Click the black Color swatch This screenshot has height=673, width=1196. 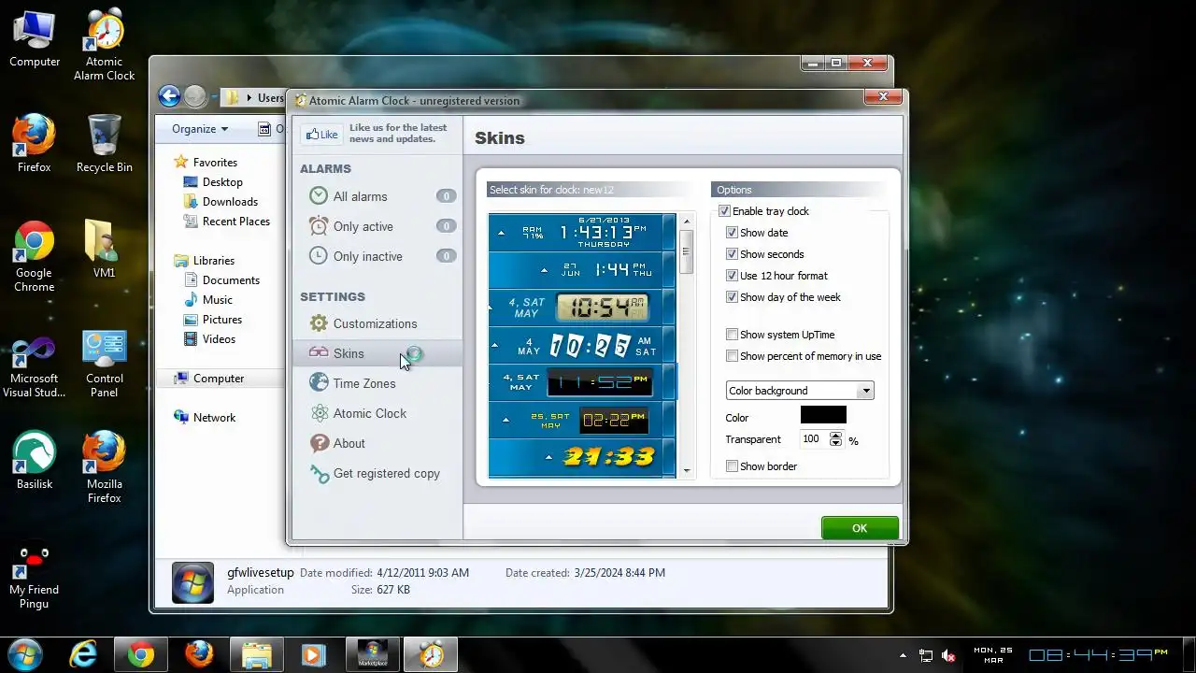823,416
